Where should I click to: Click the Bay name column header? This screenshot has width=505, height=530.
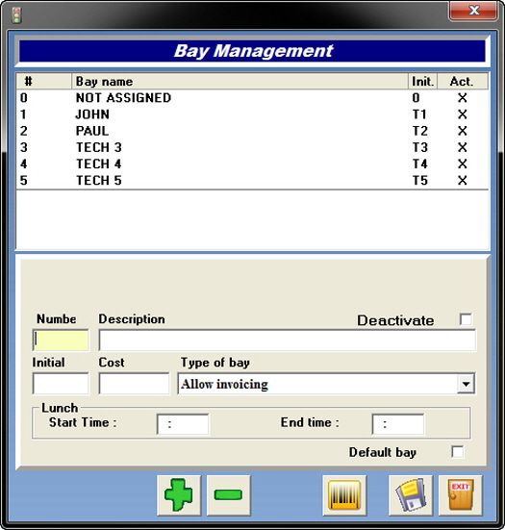coord(240,82)
